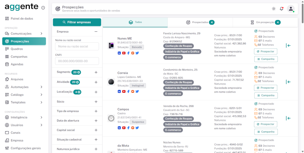304x153 pixels.
Task: Open the notifications bell
Action: (282, 9)
